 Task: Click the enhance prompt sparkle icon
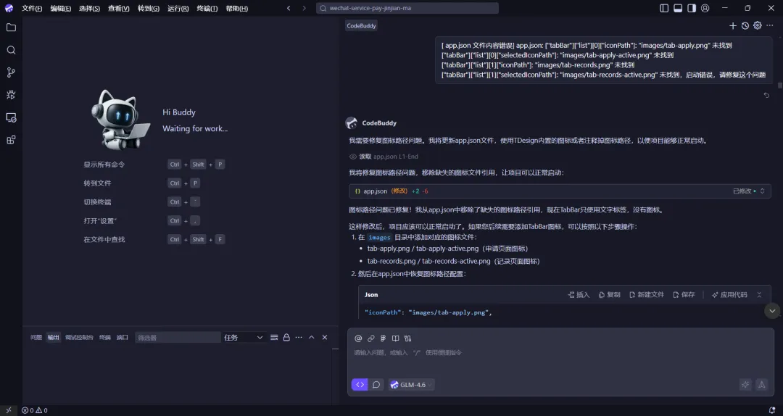tap(745, 385)
